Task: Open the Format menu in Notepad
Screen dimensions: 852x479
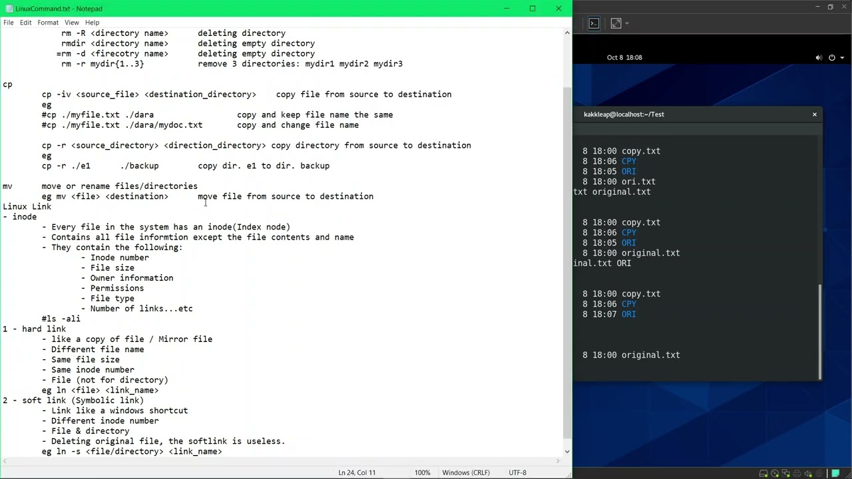Action: pyautogui.click(x=48, y=23)
